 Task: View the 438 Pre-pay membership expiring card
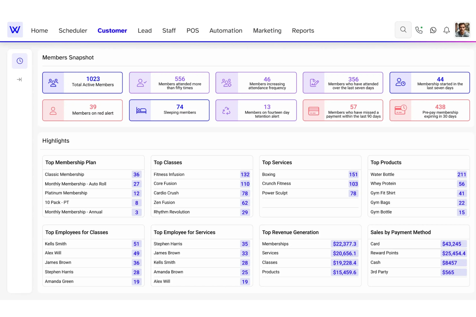pos(430,110)
